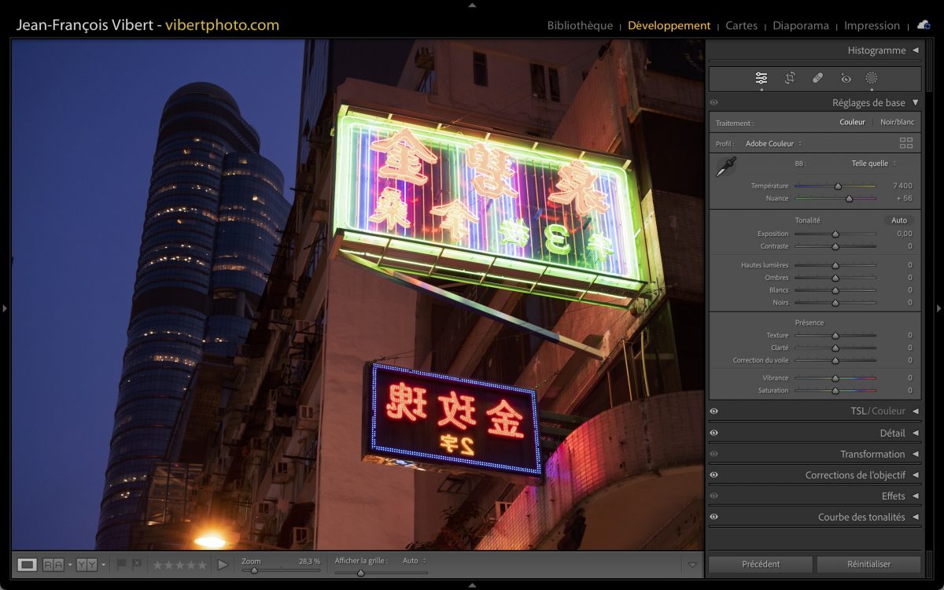Click the slideshow play triangle in toolbar
Screen dimensions: 944x590
[223, 565]
